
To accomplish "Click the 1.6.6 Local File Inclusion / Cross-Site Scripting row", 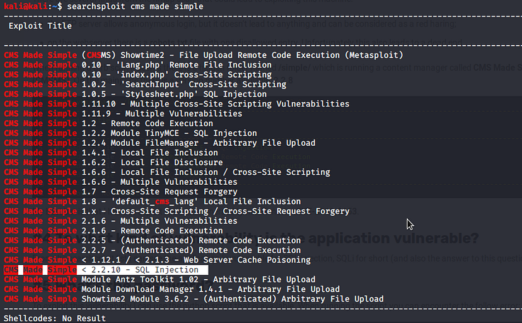I will (167, 172).
